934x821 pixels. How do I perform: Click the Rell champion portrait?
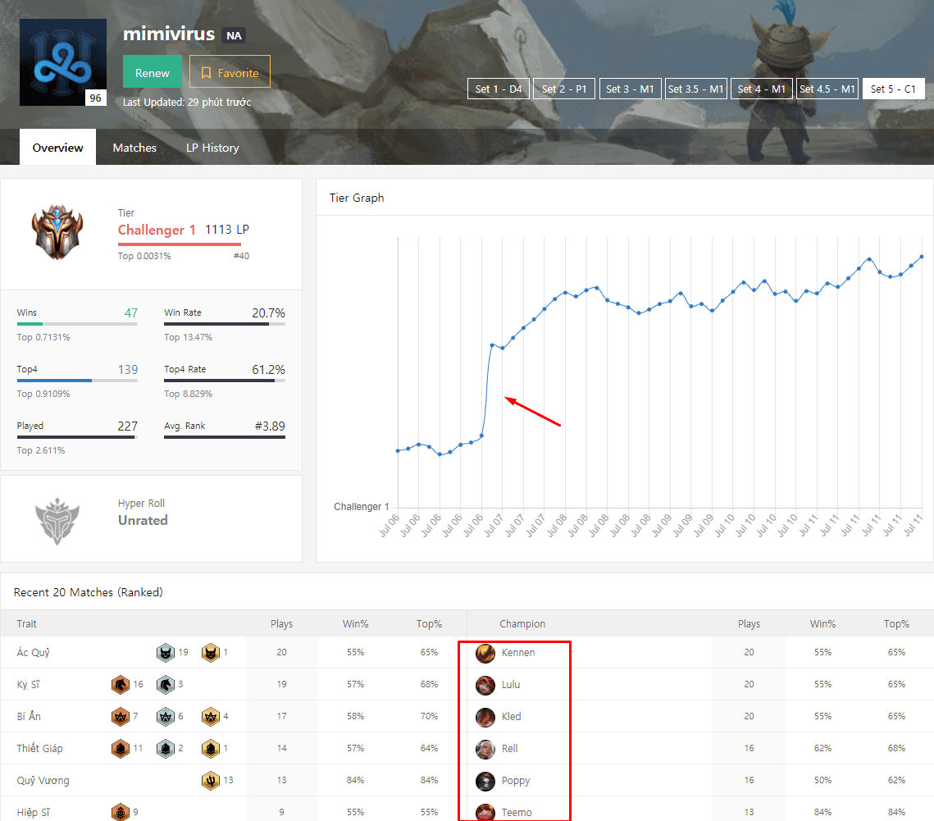485,749
